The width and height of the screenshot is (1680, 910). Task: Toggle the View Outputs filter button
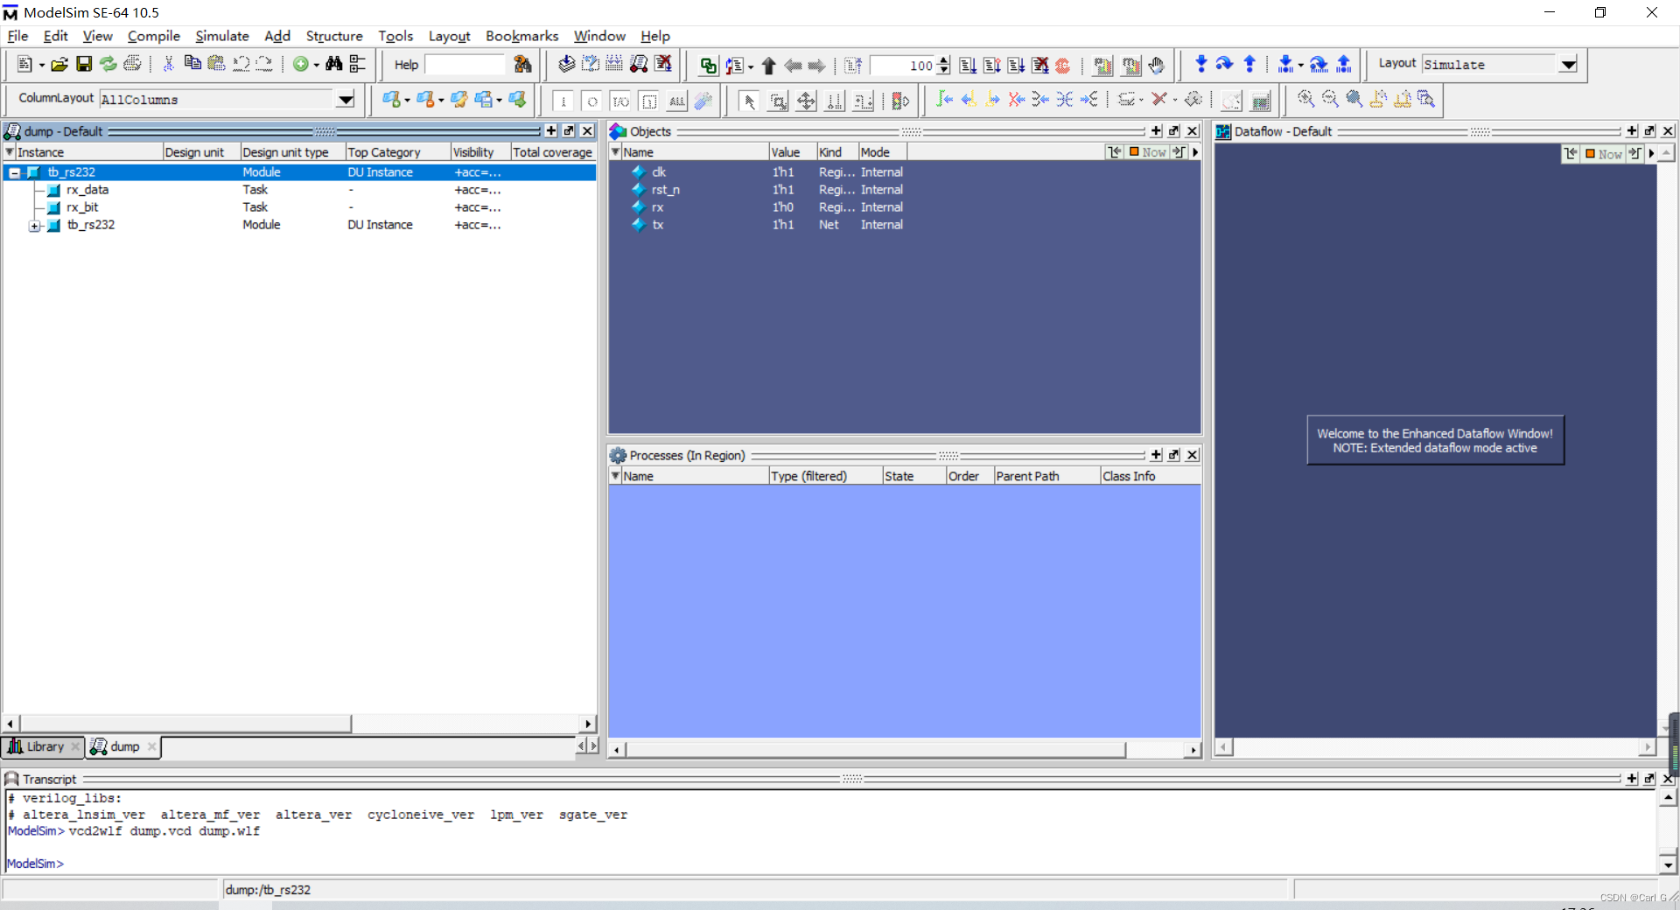592,101
